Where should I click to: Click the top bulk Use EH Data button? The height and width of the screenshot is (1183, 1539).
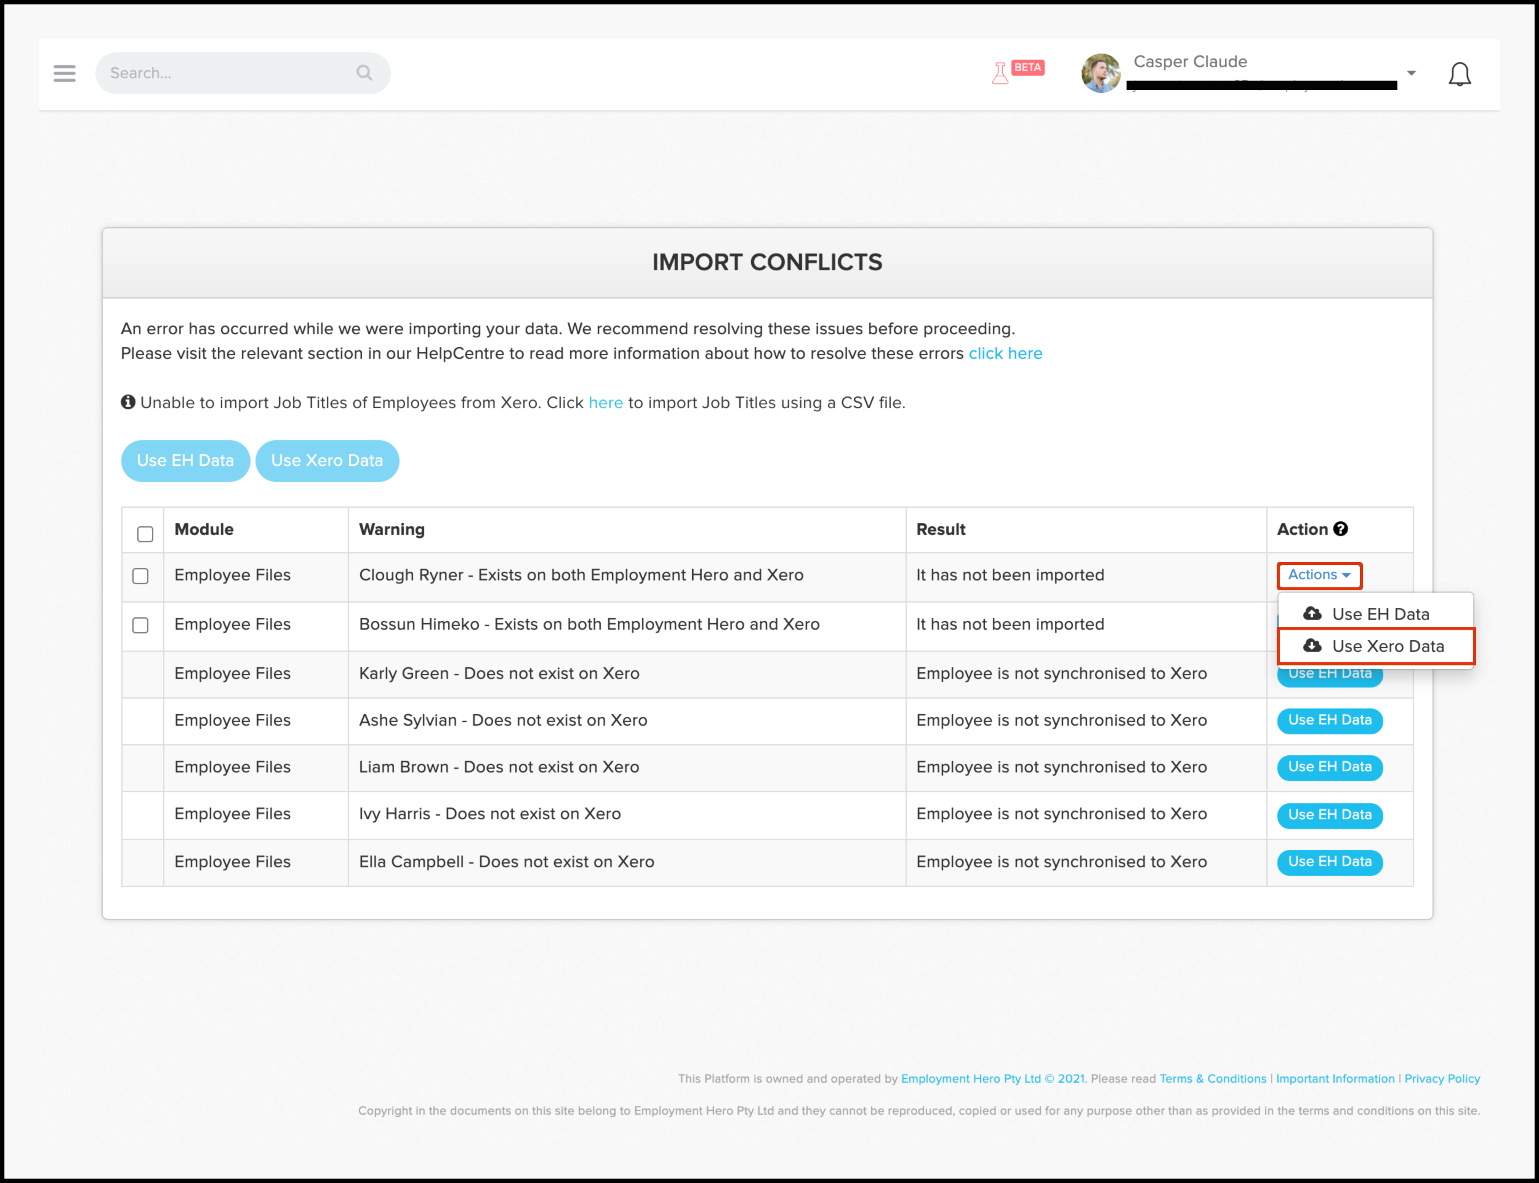pos(185,460)
